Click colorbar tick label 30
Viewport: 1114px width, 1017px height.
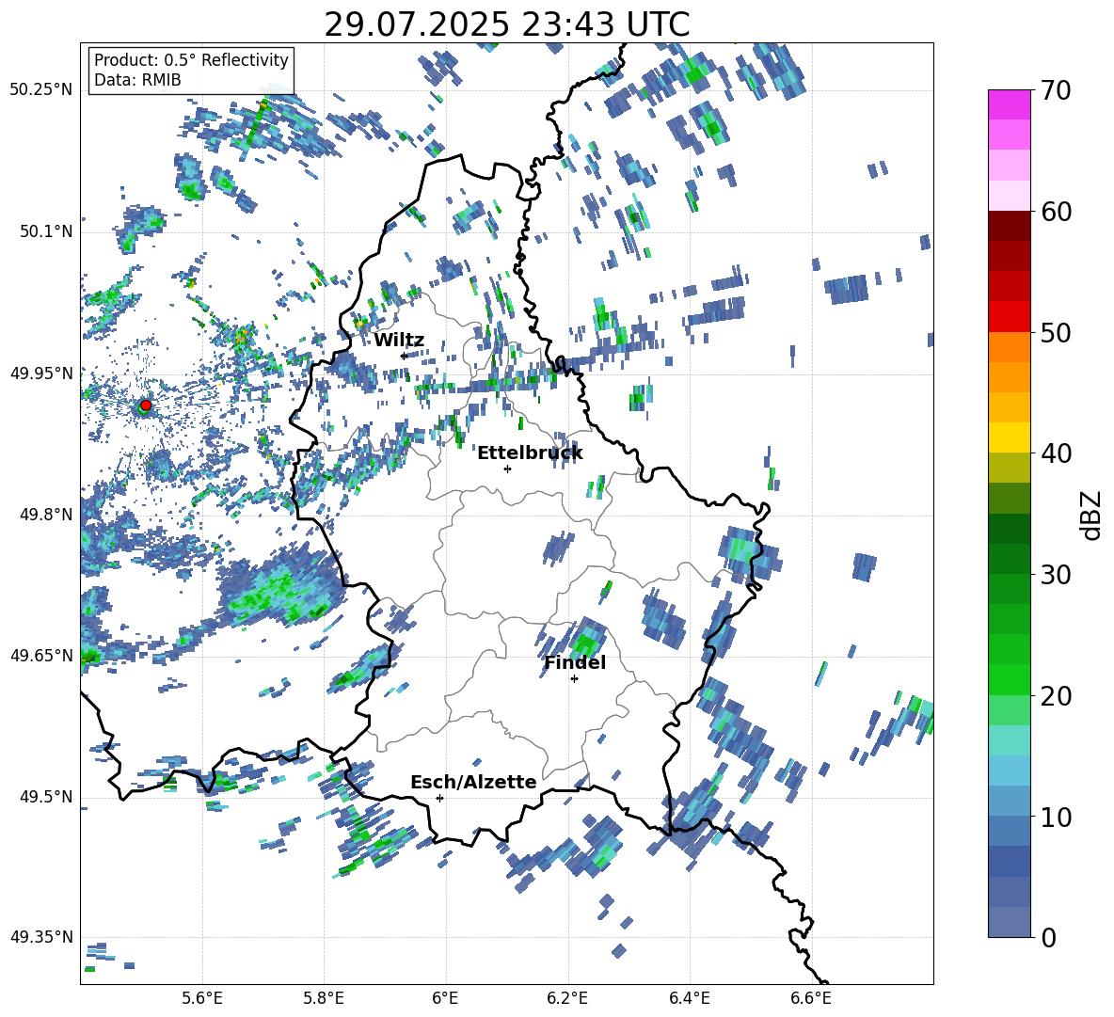[x=1056, y=575]
